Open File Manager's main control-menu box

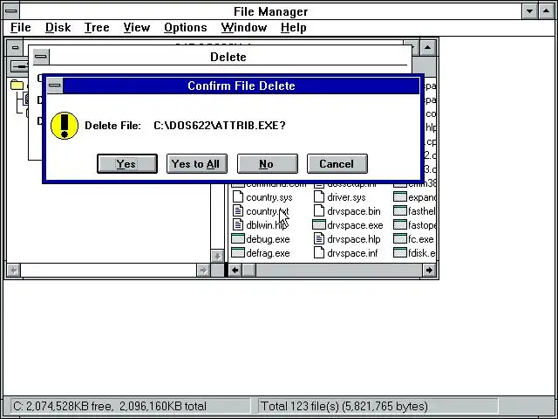[x=11, y=11]
